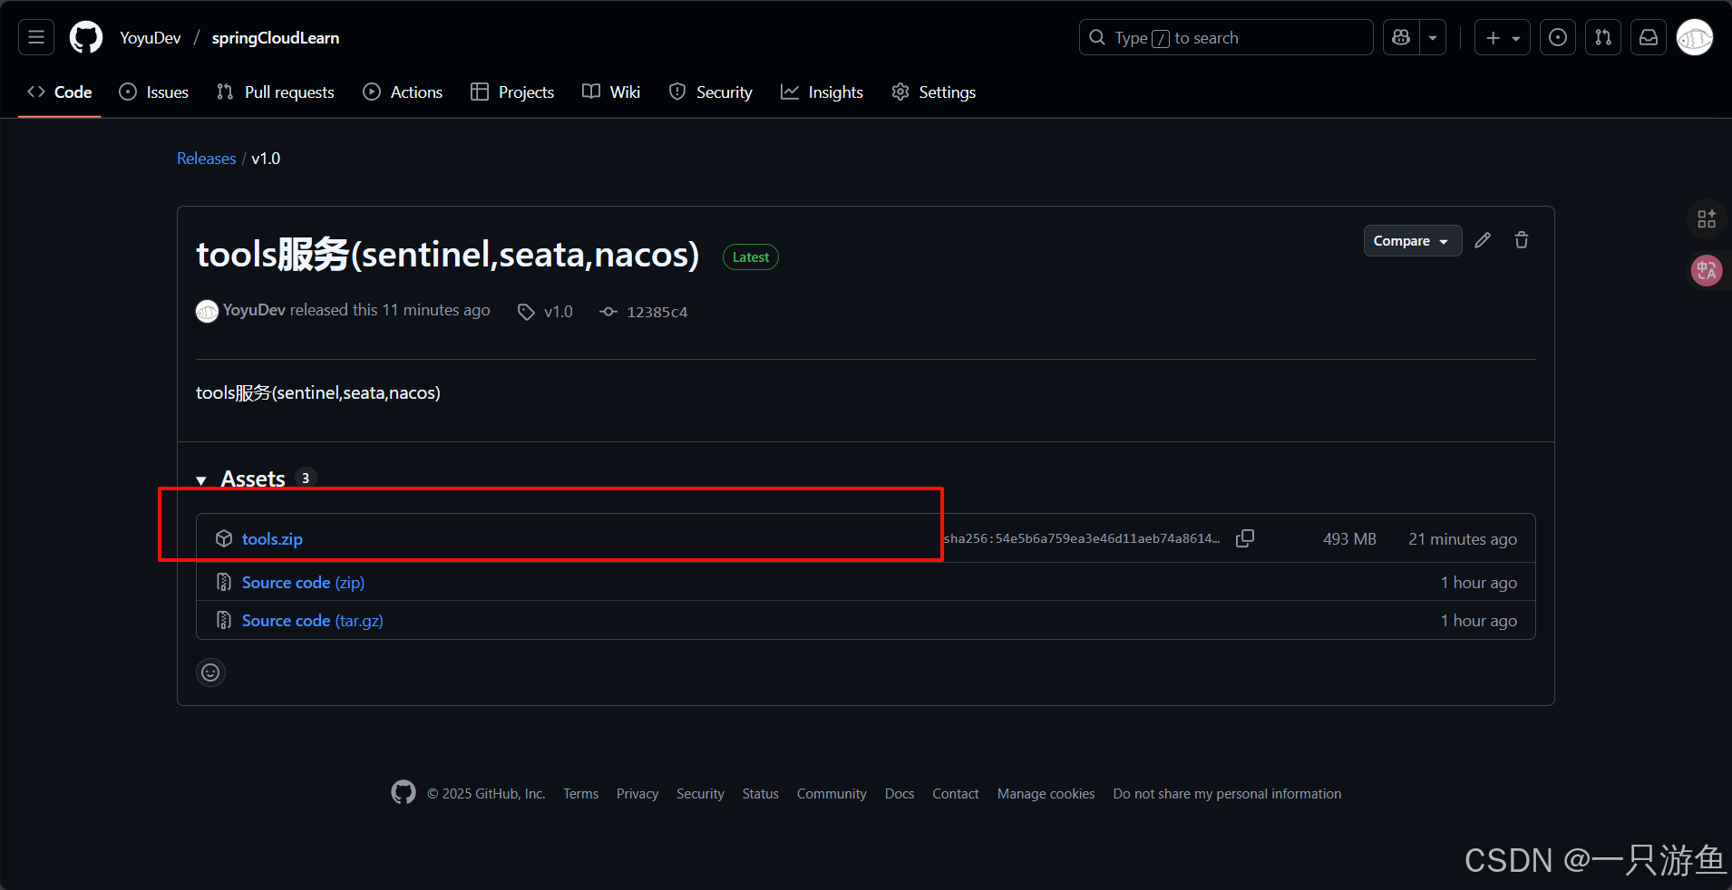
Task: Switch to the Pull requests tab
Action: pyautogui.click(x=276, y=92)
